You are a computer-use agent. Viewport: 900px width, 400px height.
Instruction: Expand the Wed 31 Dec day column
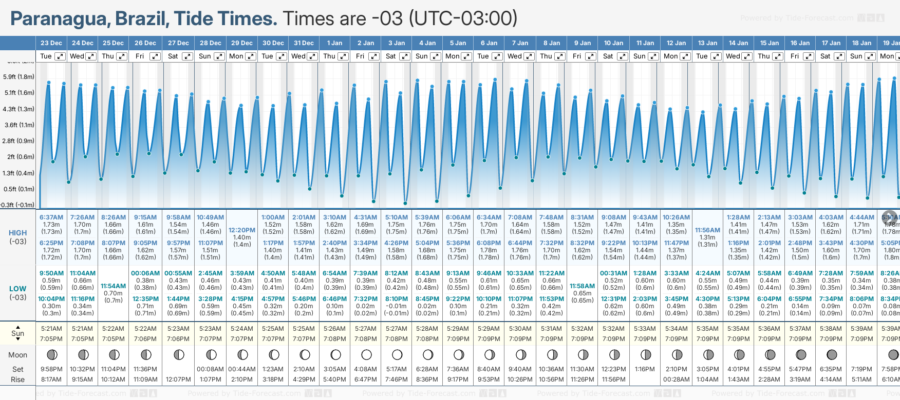tap(312, 56)
